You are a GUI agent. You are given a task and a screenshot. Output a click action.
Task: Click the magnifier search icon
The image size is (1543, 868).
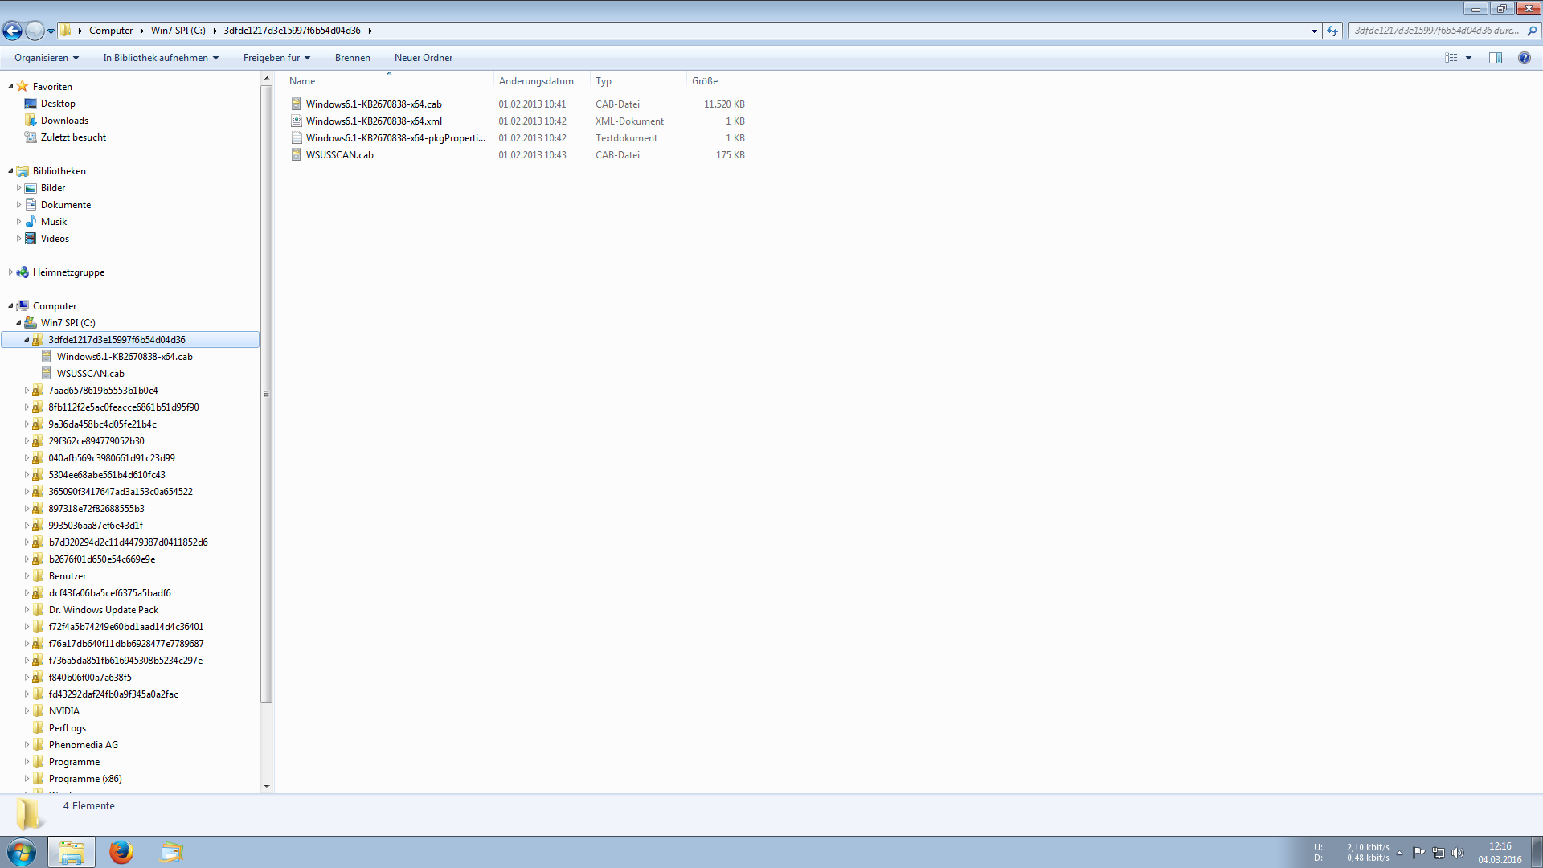click(x=1532, y=31)
